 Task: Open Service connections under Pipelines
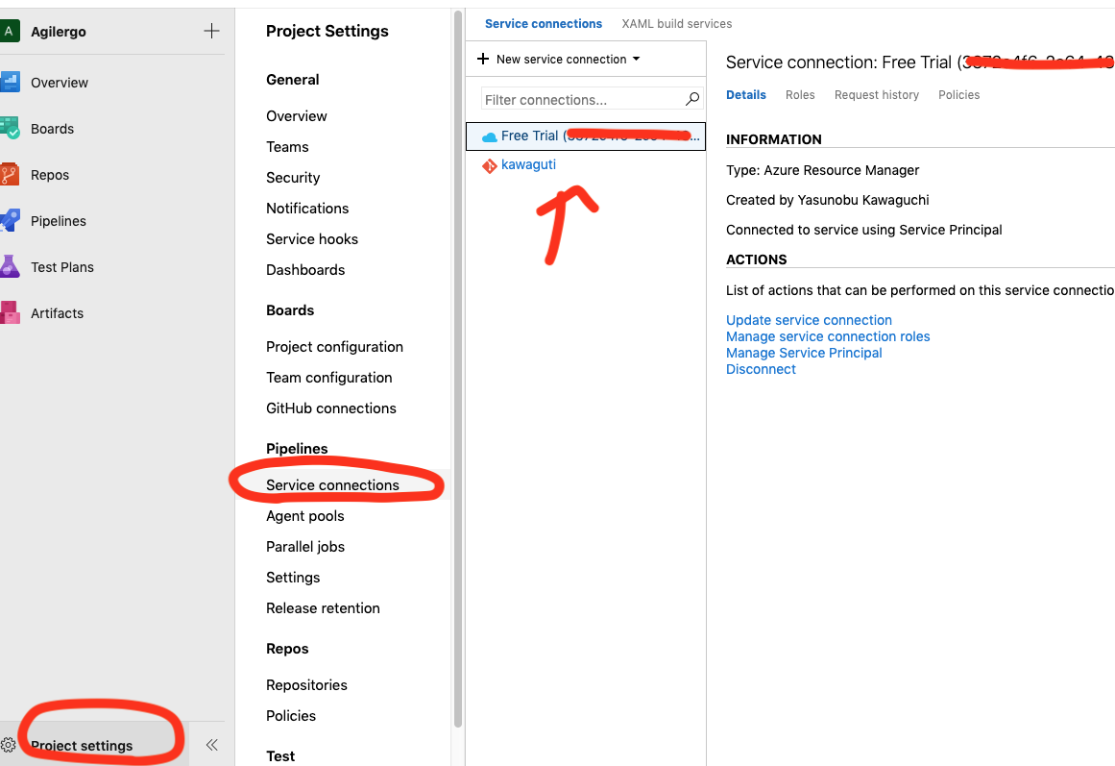333,484
